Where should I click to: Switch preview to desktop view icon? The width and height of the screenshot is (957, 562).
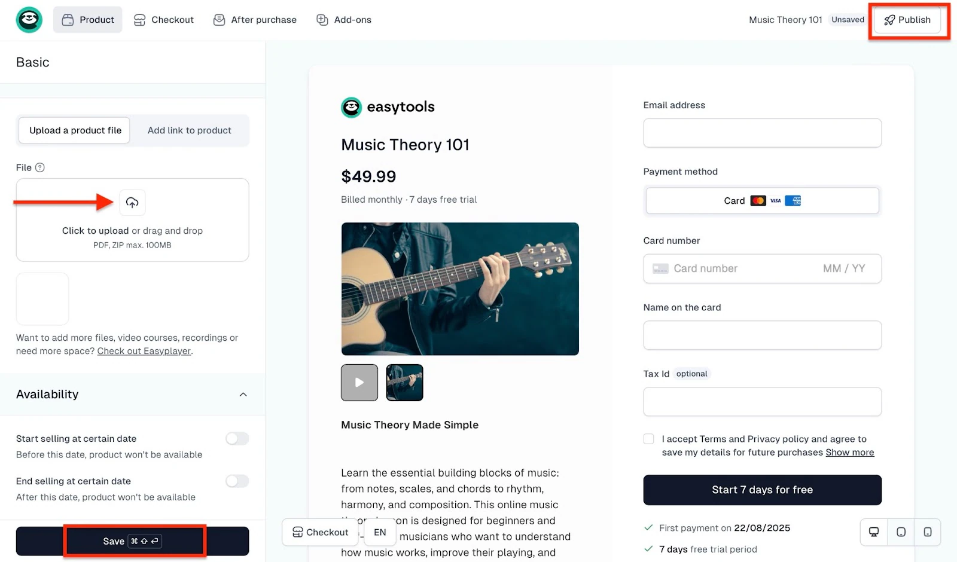[x=874, y=532]
